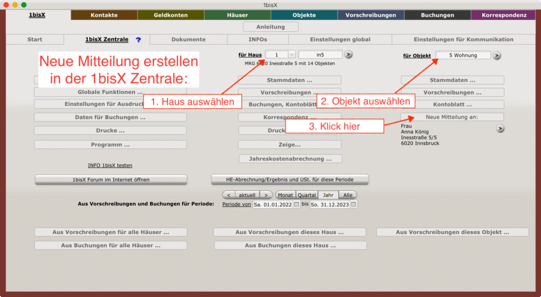Select Monat period option

click(285, 195)
